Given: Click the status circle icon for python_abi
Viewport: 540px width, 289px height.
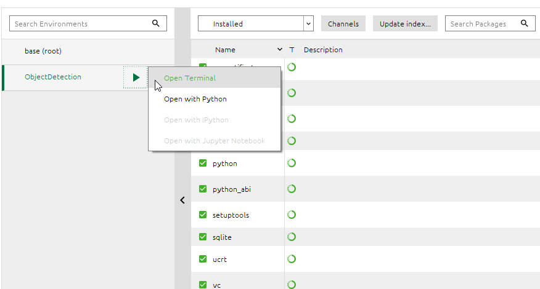Looking at the screenshot, I should click(x=292, y=189).
